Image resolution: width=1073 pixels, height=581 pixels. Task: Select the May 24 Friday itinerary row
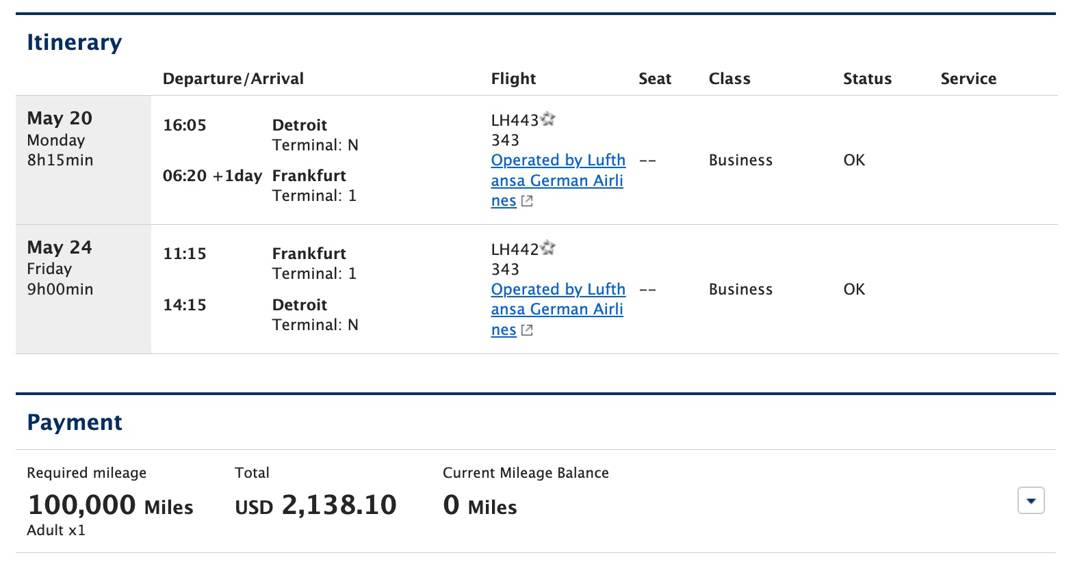(82, 288)
